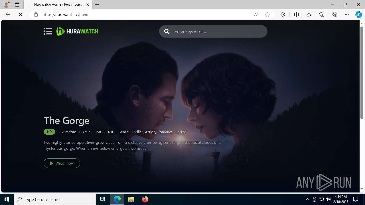Open the notification center

click(x=356, y=199)
